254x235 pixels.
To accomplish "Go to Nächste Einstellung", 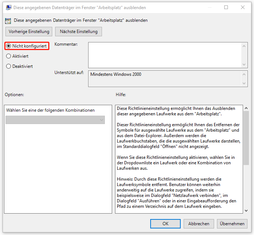I will click(79, 32).
